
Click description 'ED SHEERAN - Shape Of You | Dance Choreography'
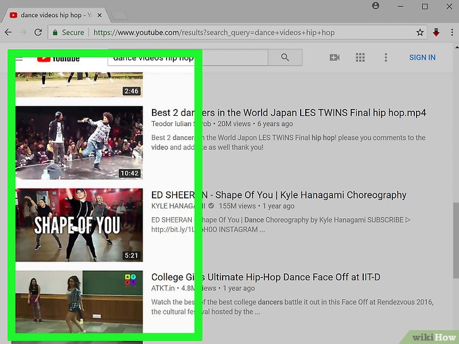point(281,225)
